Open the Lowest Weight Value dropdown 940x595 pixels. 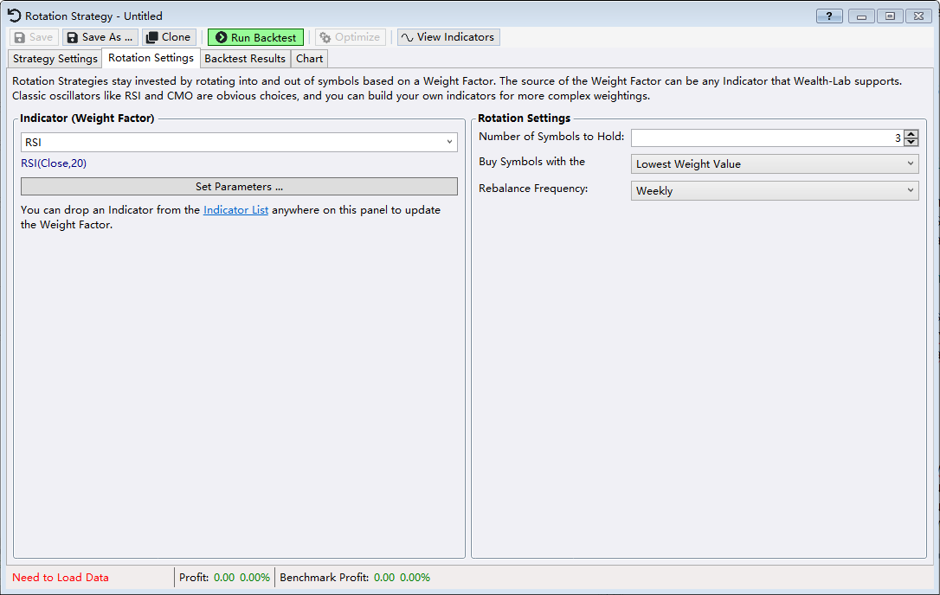tap(774, 163)
